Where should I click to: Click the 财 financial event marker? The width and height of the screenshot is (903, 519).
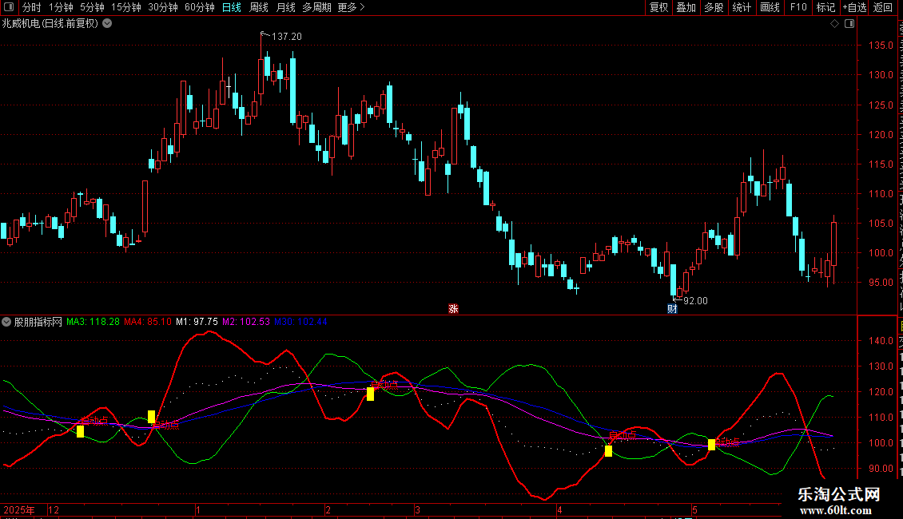(672, 309)
